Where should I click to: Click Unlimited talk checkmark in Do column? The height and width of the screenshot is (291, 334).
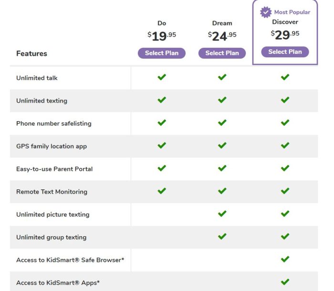point(162,77)
